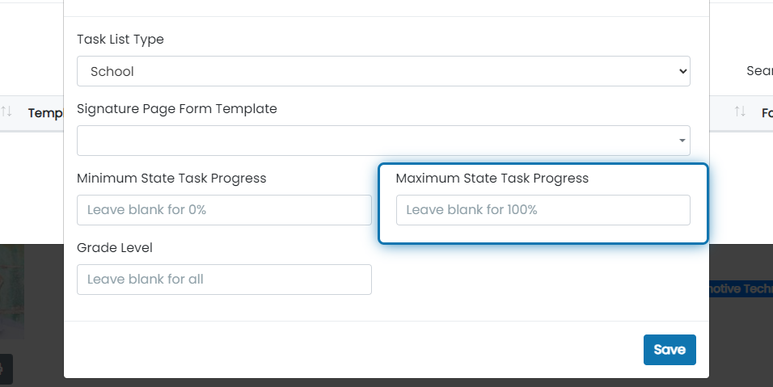Viewport: 773px width, 387px height.
Task: Click the Fo column header at right
Action: pos(767,113)
